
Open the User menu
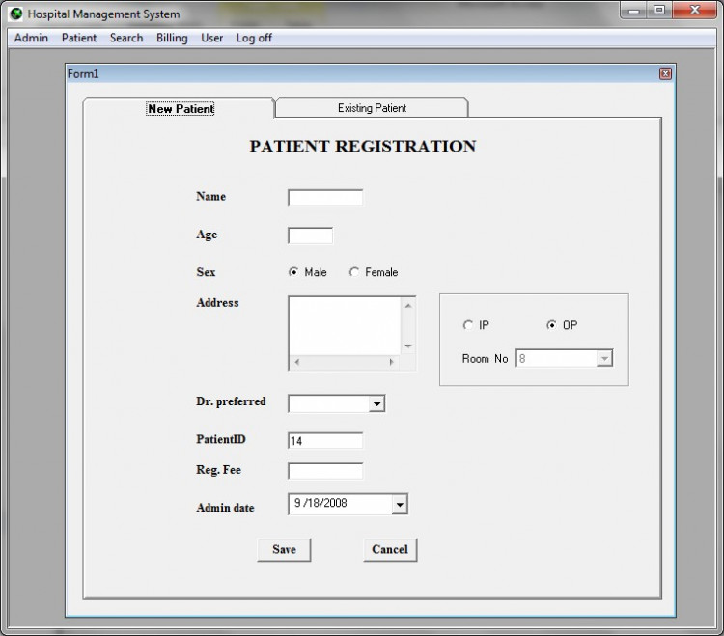point(212,38)
